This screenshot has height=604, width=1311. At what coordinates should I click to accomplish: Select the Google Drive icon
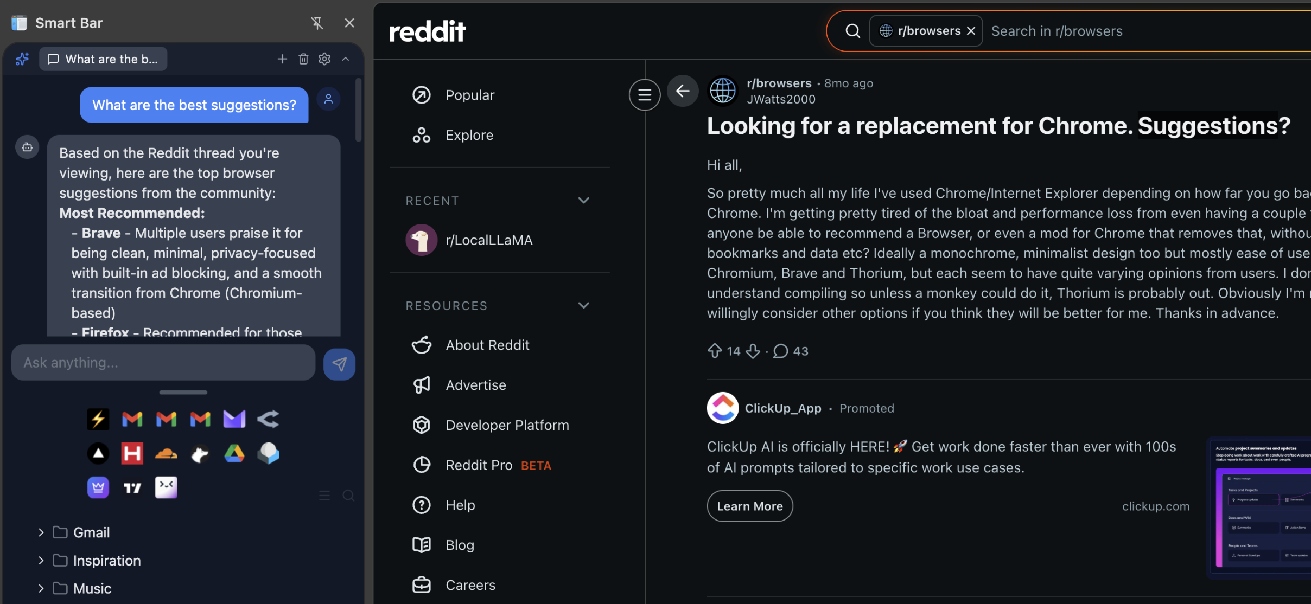233,453
